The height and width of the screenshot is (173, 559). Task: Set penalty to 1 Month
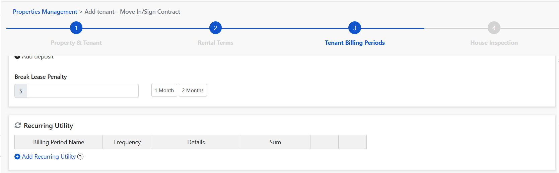(x=164, y=91)
